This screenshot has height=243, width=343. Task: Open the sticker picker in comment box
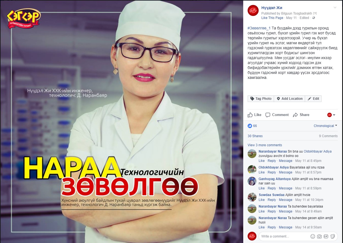point(333,236)
